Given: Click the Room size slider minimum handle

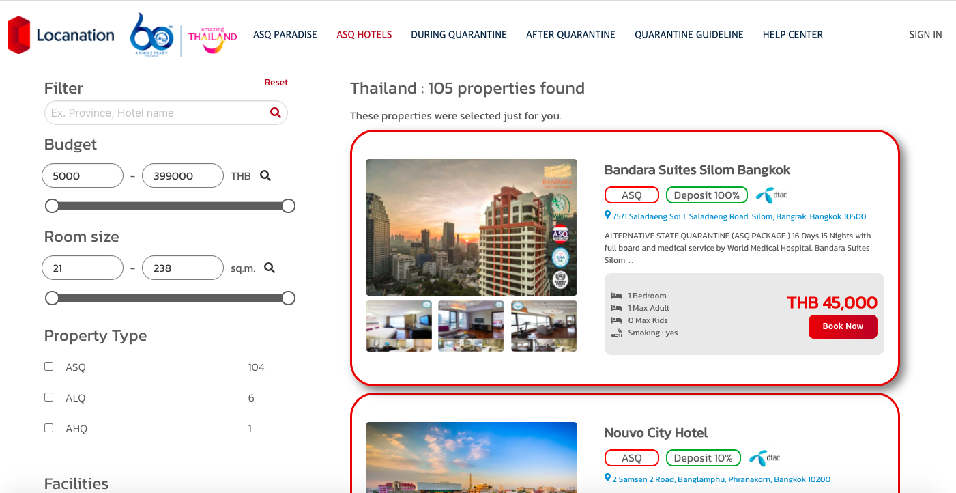Looking at the screenshot, I should pos(51,298).
